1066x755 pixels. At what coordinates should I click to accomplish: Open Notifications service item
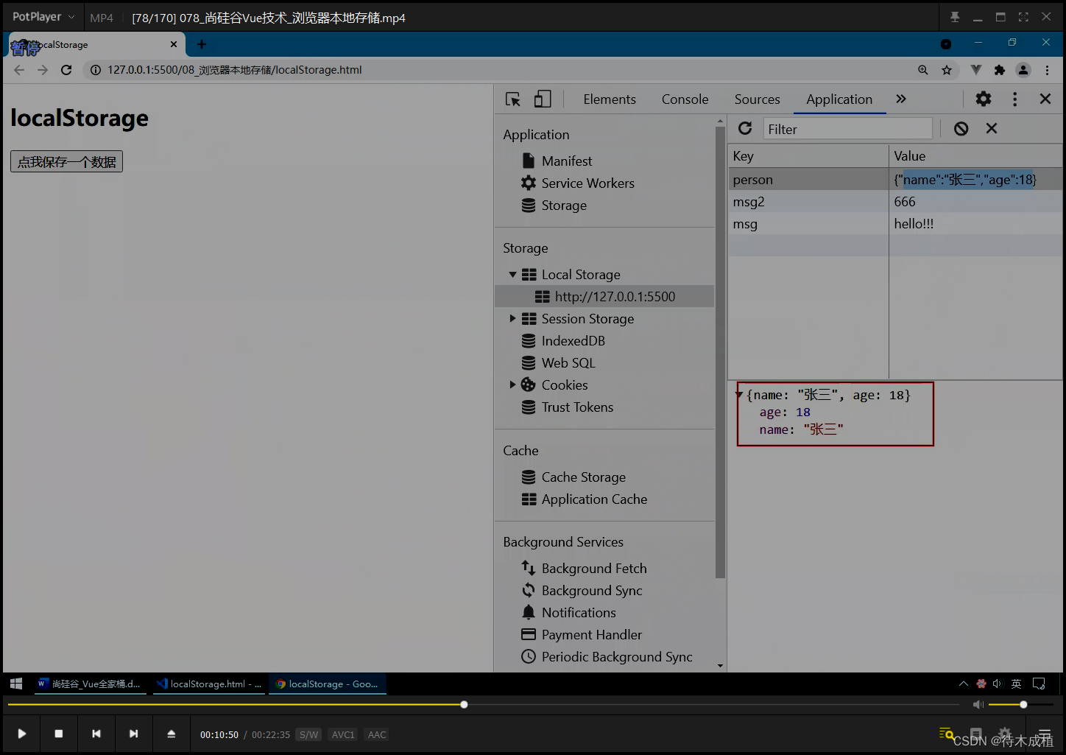[x=579, y=612]
